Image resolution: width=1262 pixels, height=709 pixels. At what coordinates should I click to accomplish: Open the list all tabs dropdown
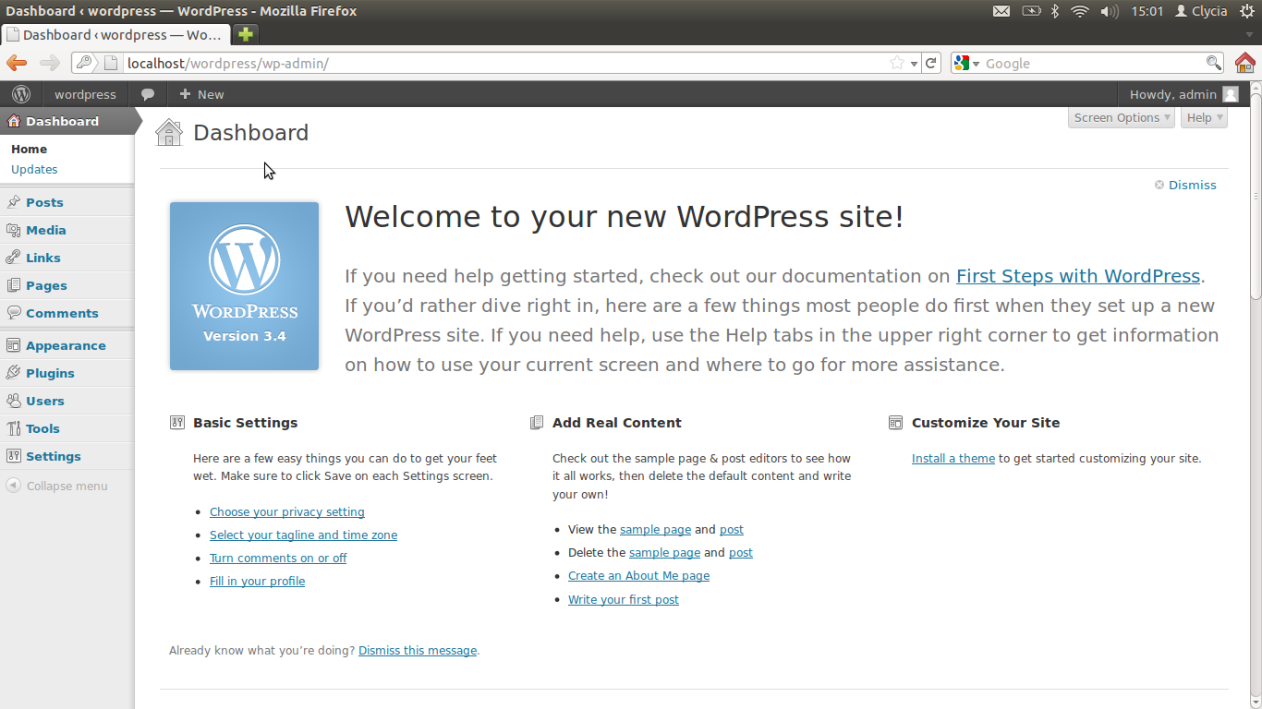pos(1249,35)
